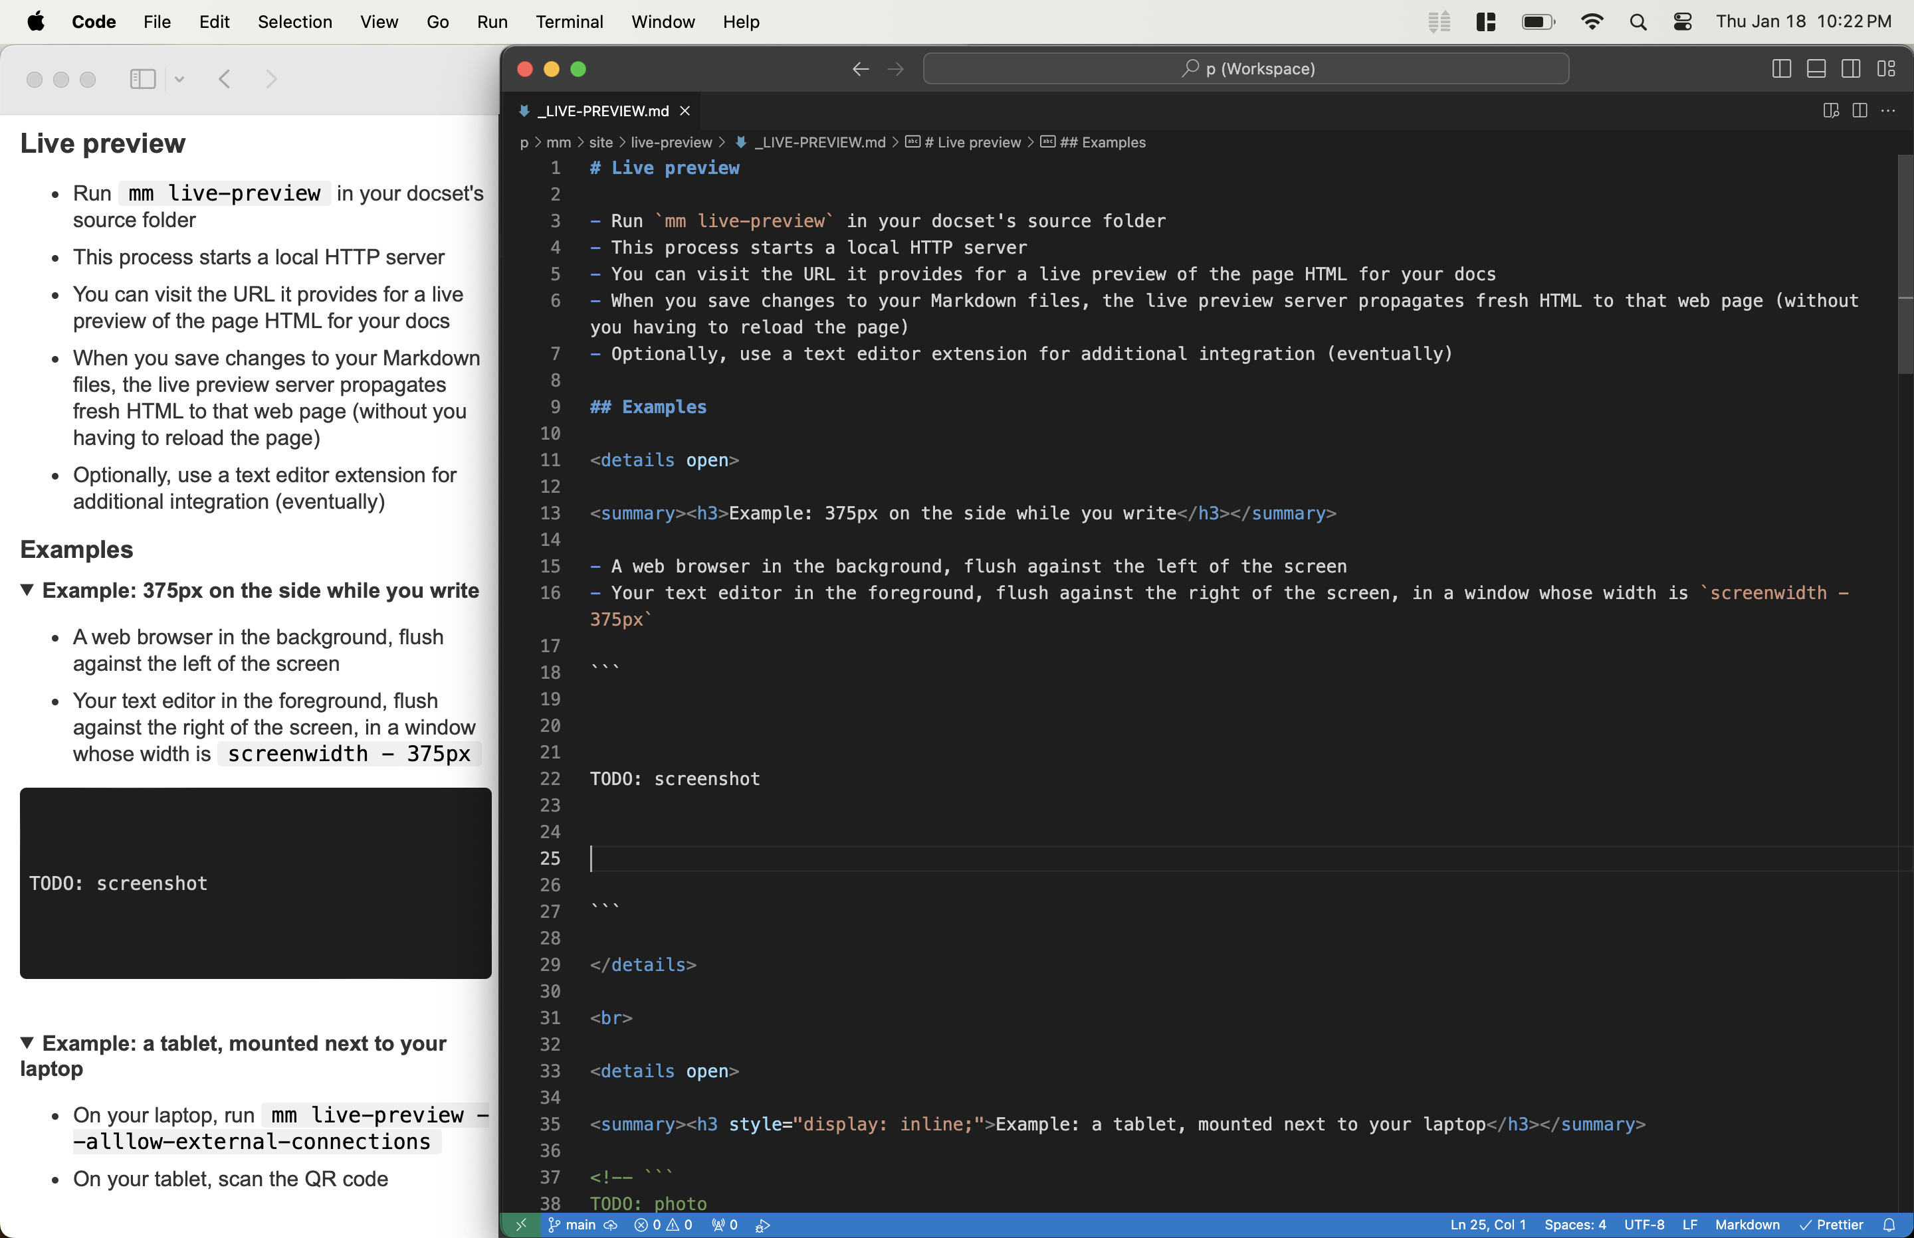Collapse the tablet example disclosure triangle

pyautogui.click(x=27, y=1043)
